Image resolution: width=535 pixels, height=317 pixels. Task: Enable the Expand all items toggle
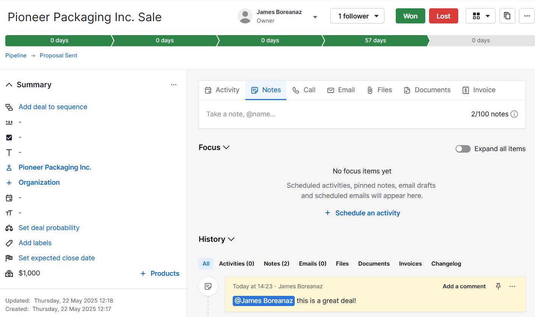coord(463,149)
